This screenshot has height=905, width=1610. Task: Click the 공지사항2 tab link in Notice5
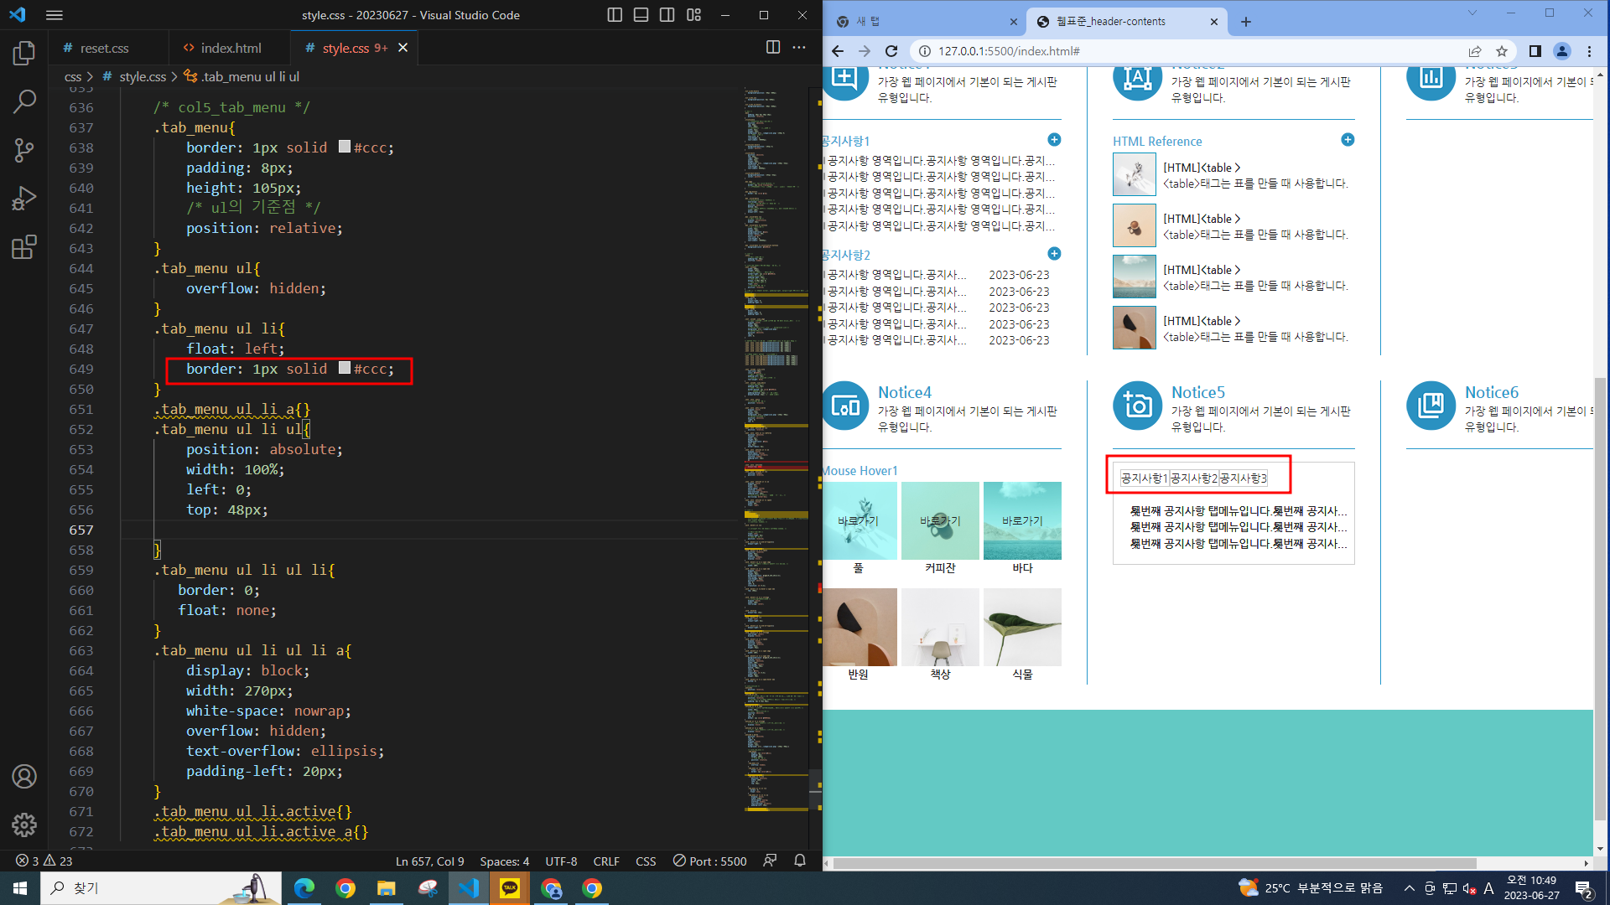(x=1194, y=478)
